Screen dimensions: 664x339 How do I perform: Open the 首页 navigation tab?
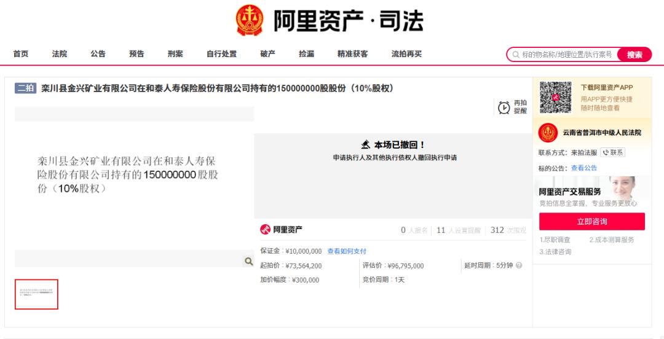click(x=21, y=54)
